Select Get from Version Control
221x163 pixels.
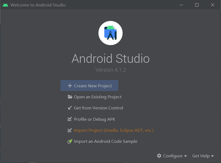coord(98,108)
